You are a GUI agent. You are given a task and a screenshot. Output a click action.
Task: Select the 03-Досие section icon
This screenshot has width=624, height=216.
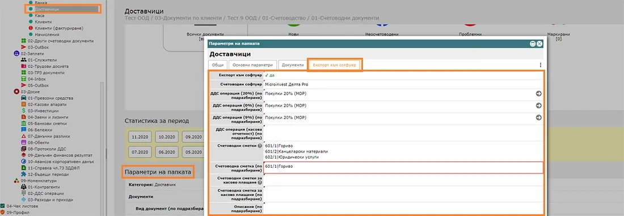tap(16, 91)
